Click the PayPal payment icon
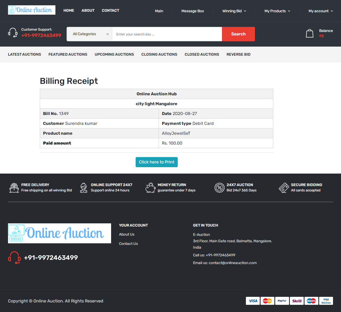 click(282, 301)
